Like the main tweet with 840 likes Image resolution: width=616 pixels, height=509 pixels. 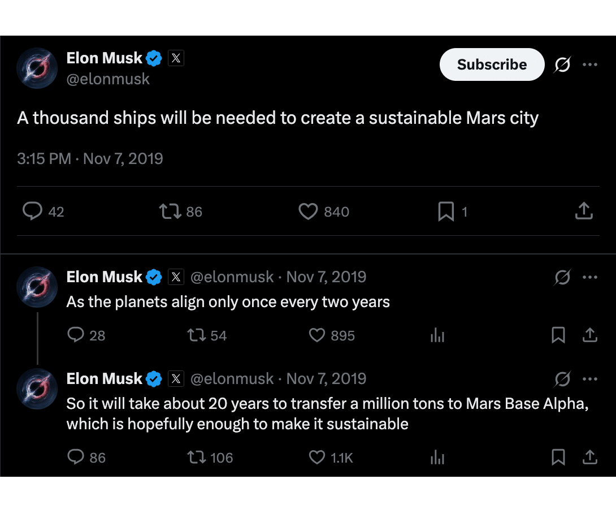tap(308, 212)
